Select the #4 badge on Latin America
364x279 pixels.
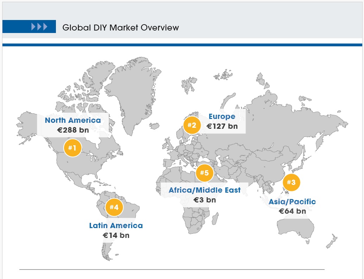[x=114, y=207]
